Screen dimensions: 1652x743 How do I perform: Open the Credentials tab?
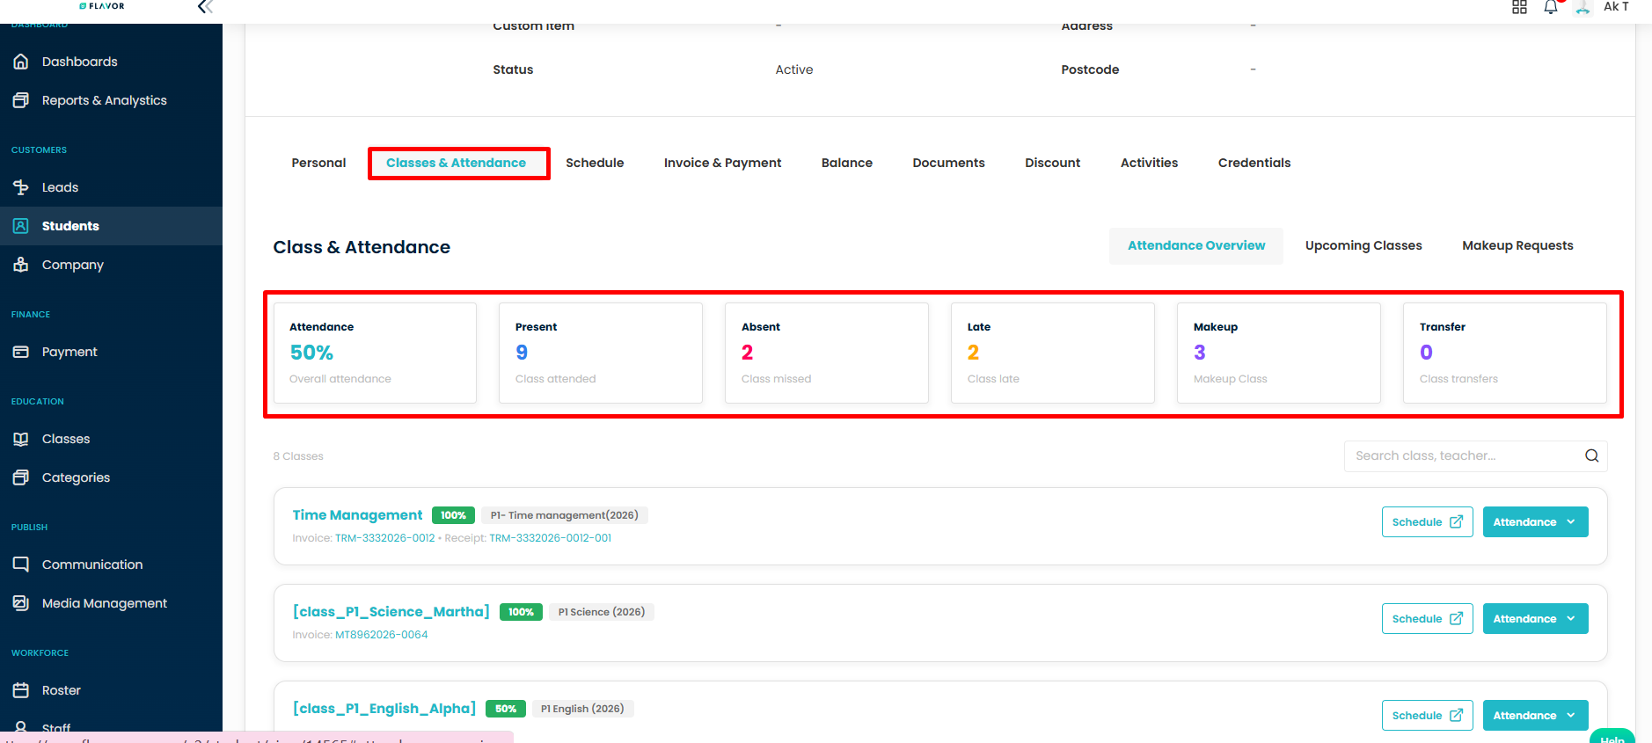pyautogui.click(x=1254, y=163)
